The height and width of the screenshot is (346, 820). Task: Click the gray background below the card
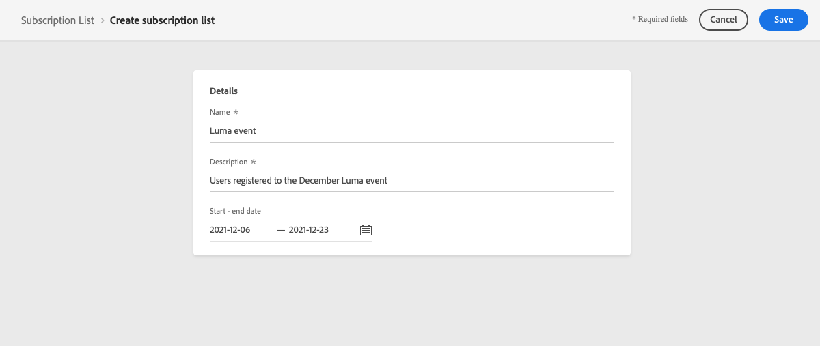[x=410, y=300]
